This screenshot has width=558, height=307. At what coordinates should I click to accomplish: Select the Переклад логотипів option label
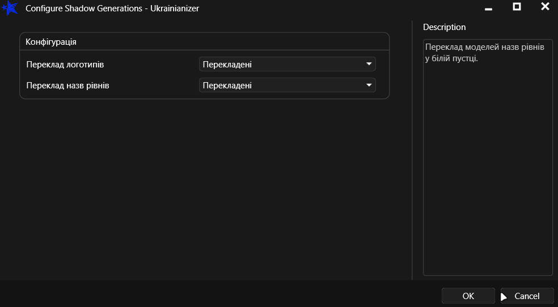(65, 65)
